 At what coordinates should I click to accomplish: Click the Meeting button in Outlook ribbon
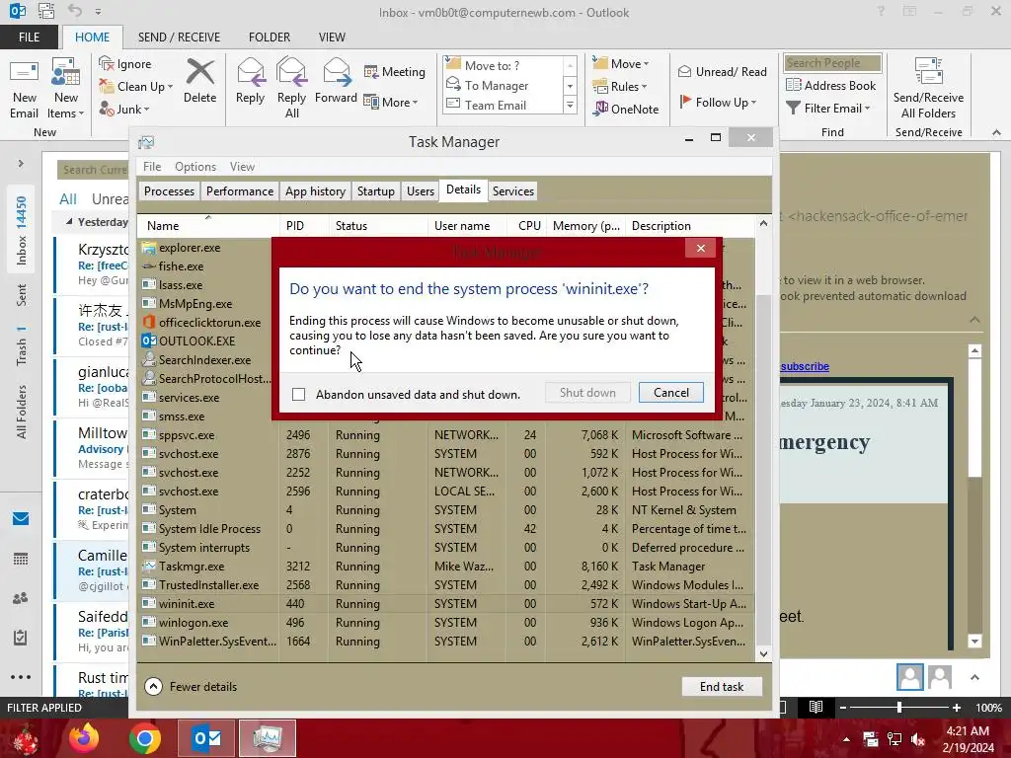click(x=395, y=71)
